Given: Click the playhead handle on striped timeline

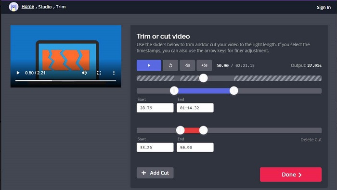Looking at the screenshot, I should [203, 78].
